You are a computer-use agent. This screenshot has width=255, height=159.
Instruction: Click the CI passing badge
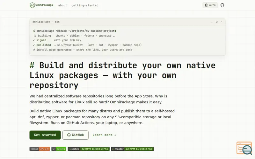59,149
